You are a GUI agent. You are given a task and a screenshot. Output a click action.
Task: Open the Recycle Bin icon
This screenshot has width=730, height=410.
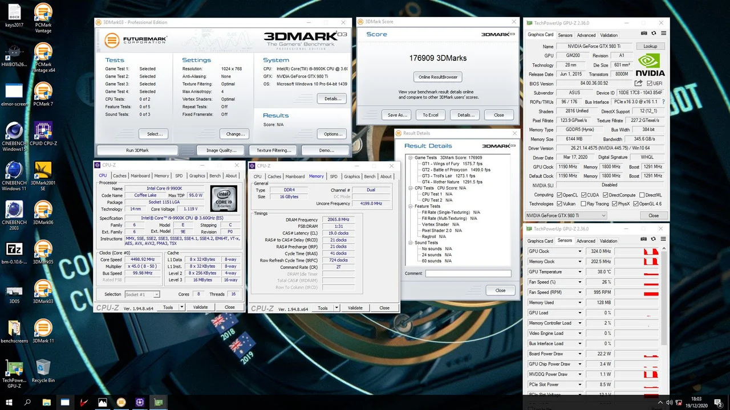coord(43,370)
